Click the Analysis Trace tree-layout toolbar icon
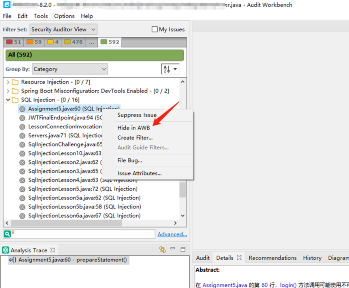Viewport: 349px width, 288px height. coord(162,249)
